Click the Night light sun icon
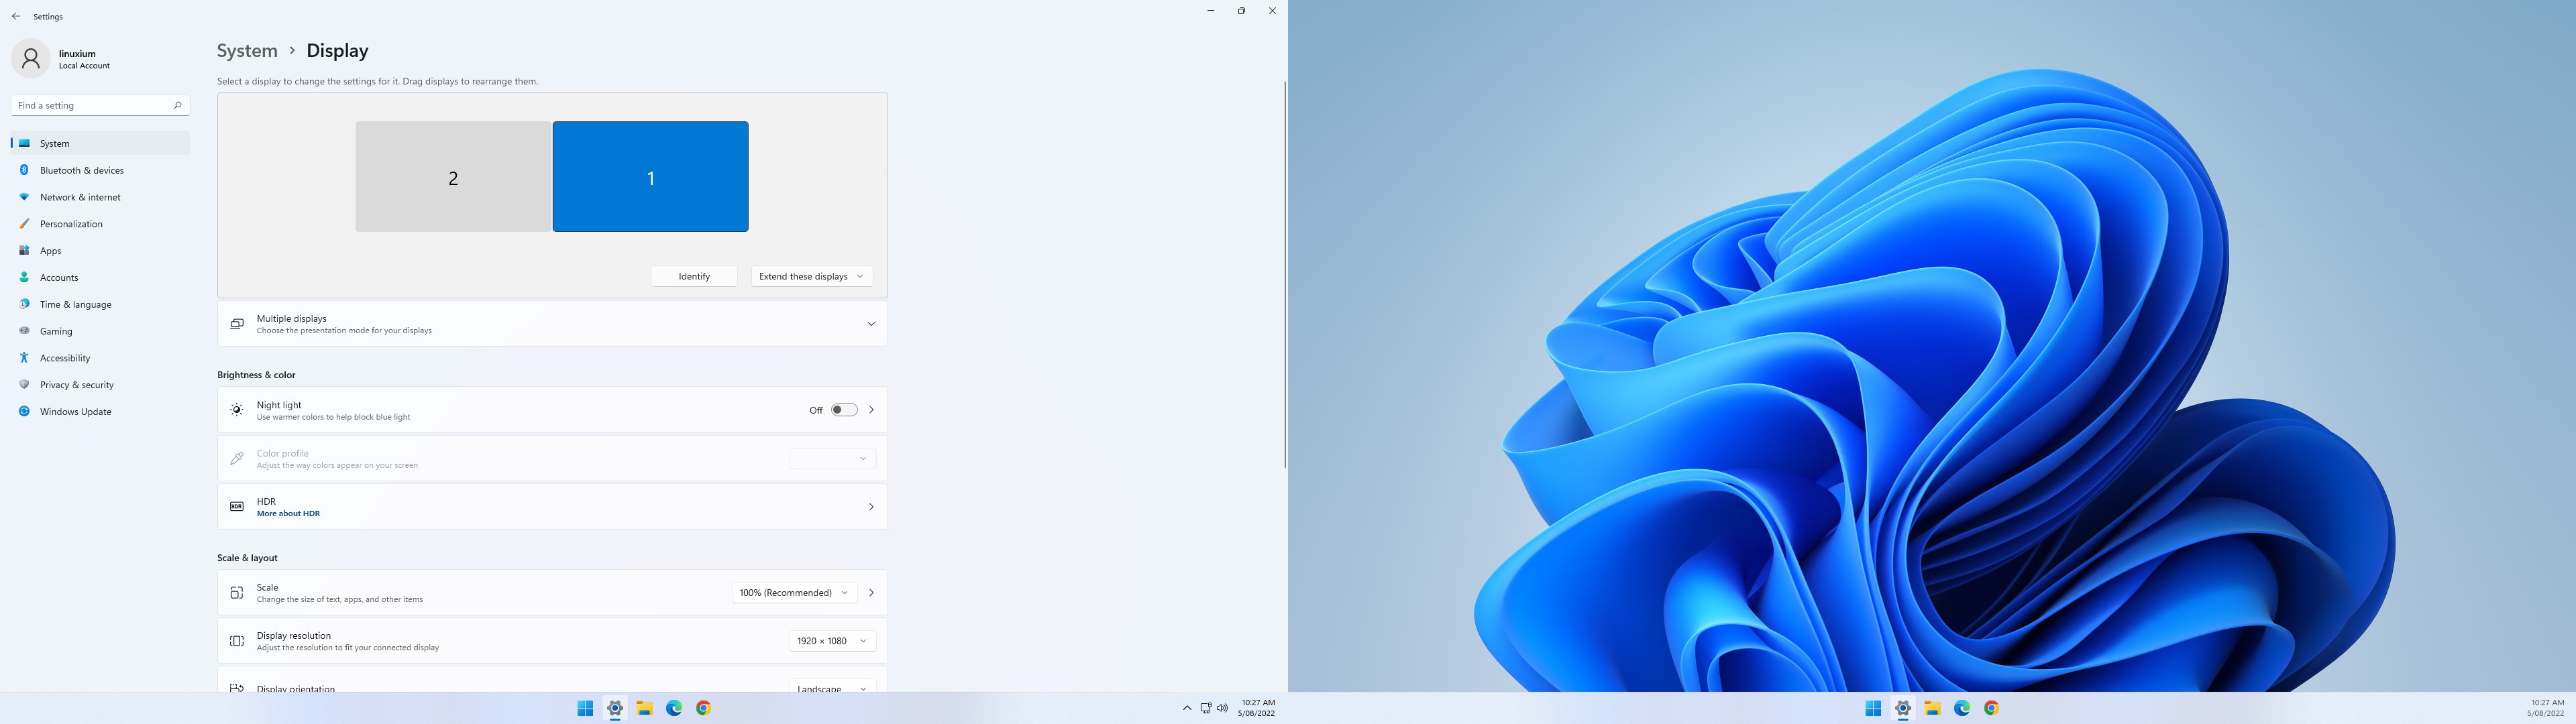The image size is (2576, 724). [x=236, y=410]
